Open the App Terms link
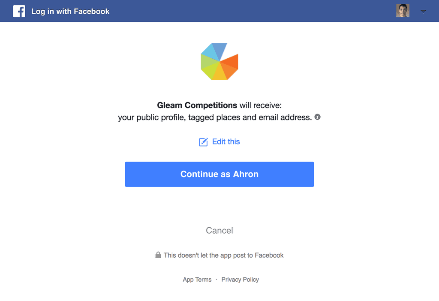The width and height of the screenshot is (439, 301). (x=197, y=280)
